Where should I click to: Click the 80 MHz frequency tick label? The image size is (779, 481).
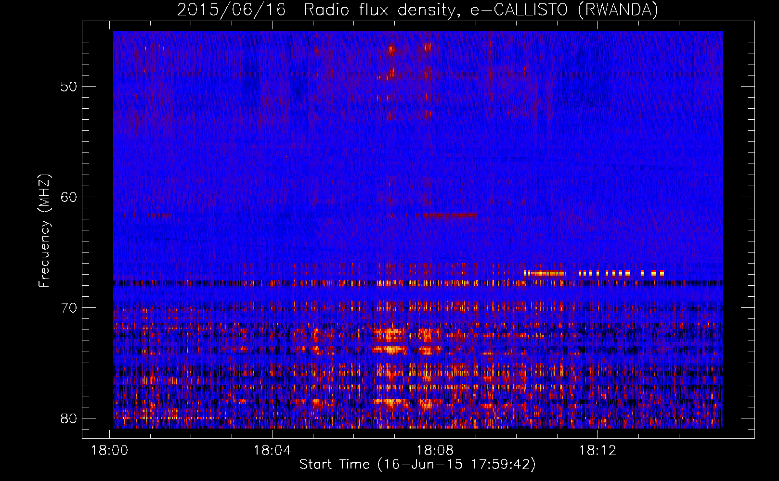coord(69,418)
